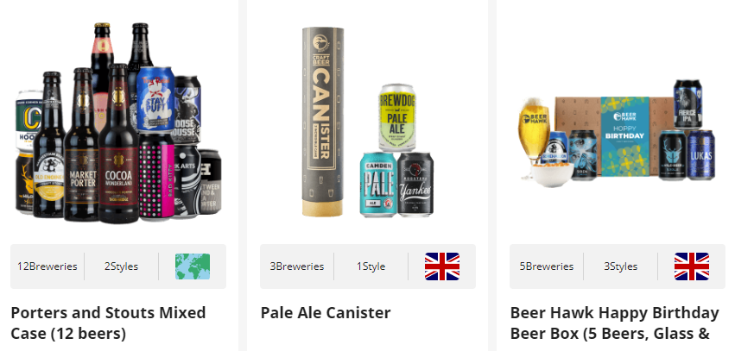Click the UK flag under Pale Ale Canister
735x351 pixels.
(x=442, y=266)
